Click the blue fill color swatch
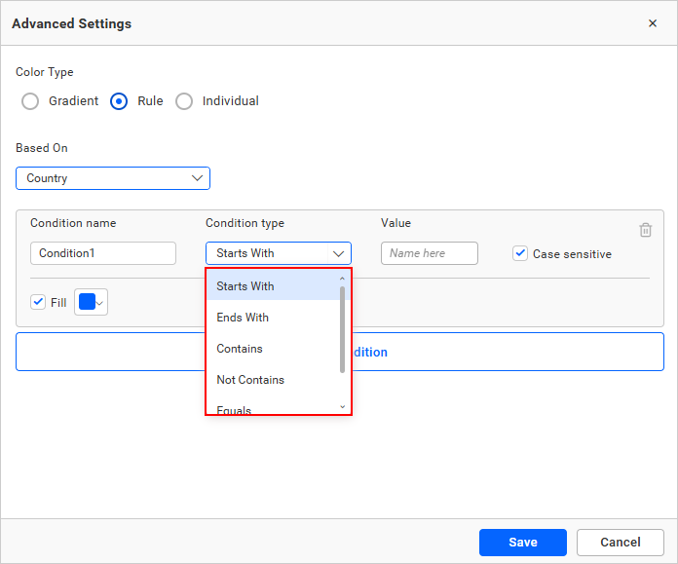 tap(87, 302)
